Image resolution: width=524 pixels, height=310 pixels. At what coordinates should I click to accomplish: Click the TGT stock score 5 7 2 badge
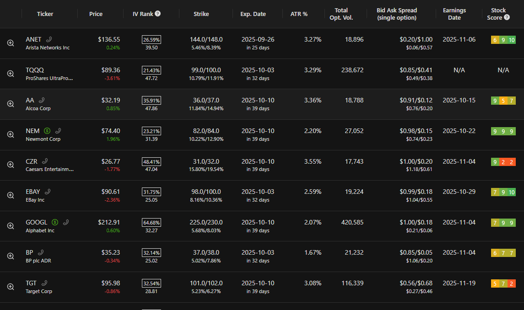503,284
